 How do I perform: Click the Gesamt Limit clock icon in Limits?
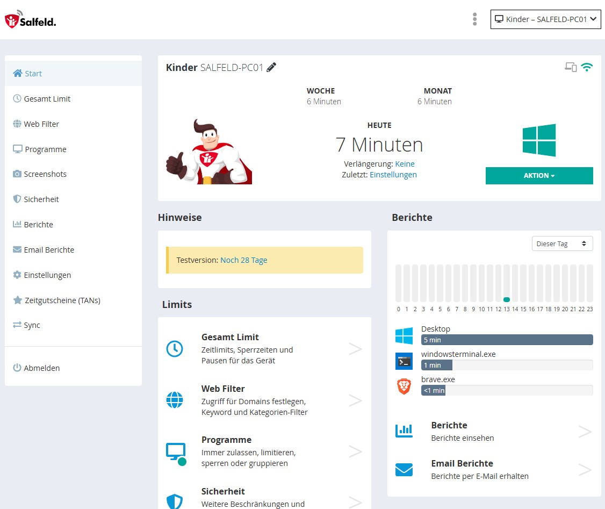(175, 349)
